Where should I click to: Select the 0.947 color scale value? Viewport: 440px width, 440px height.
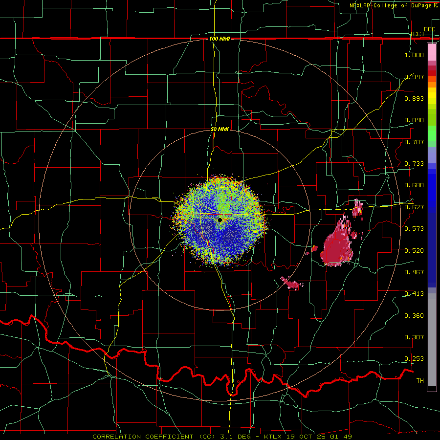pyautogui.click(x=414, y=77)
